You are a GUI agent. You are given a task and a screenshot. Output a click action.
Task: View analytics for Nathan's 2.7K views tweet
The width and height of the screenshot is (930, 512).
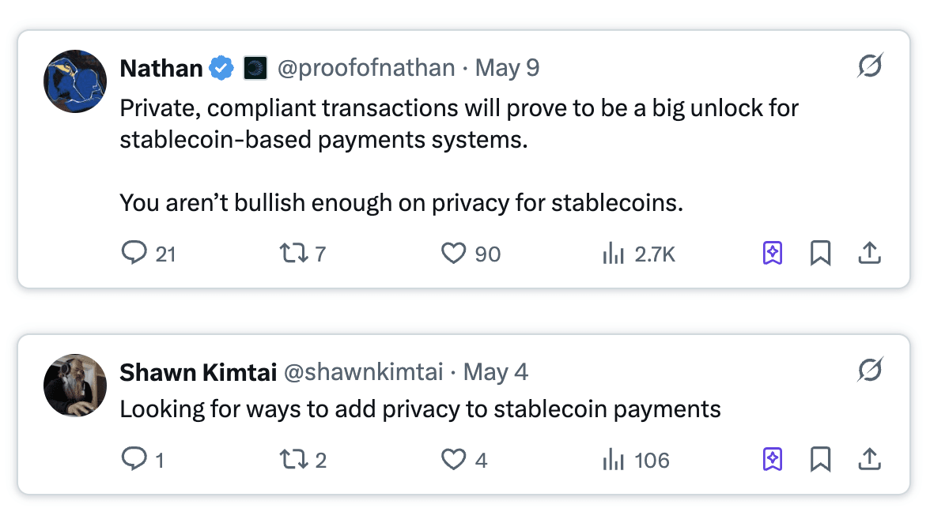tap(614, 253)
